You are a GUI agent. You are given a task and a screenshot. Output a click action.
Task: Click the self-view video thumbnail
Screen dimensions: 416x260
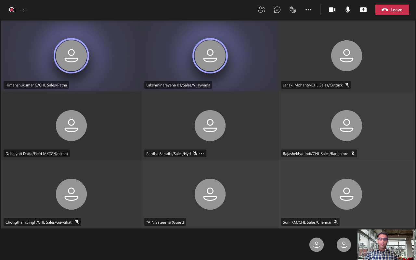click(x=386, y=244)
